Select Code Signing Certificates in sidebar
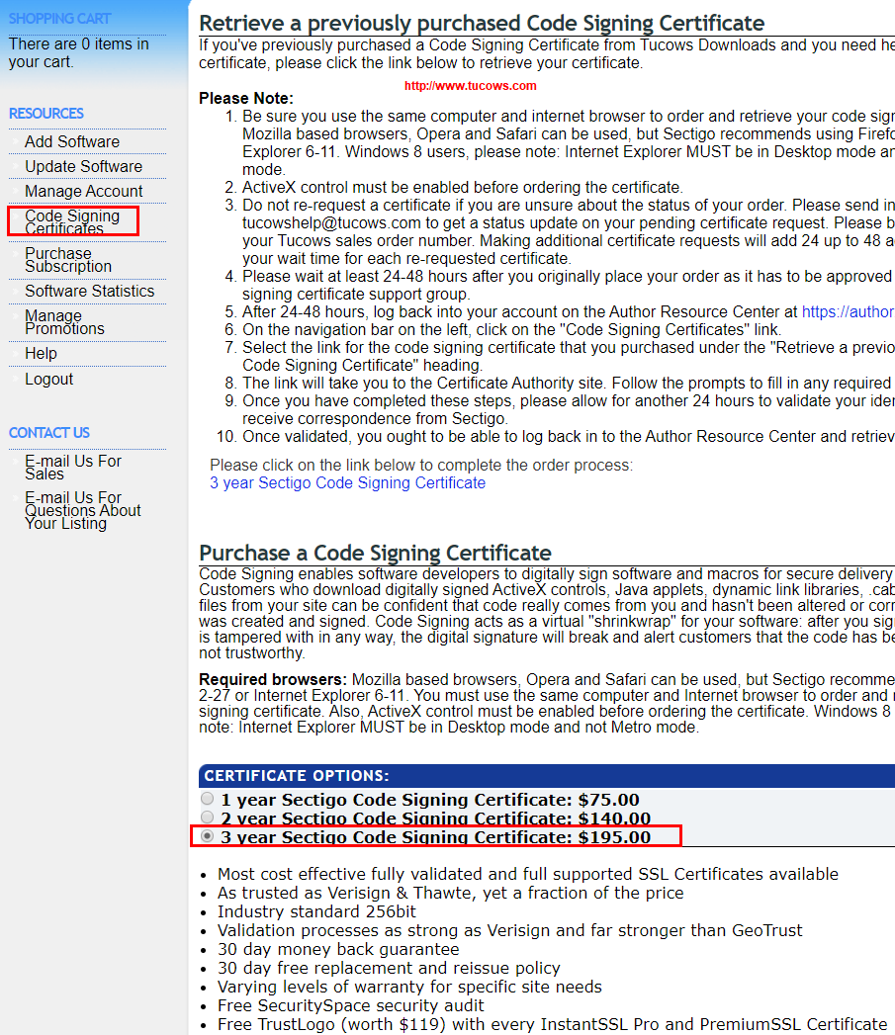Viewport: 895px width, 1035px height. point(72,221)
